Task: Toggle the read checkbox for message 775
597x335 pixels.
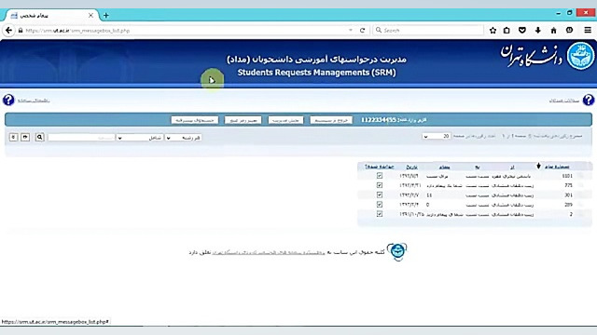Action: click(380, 185)
